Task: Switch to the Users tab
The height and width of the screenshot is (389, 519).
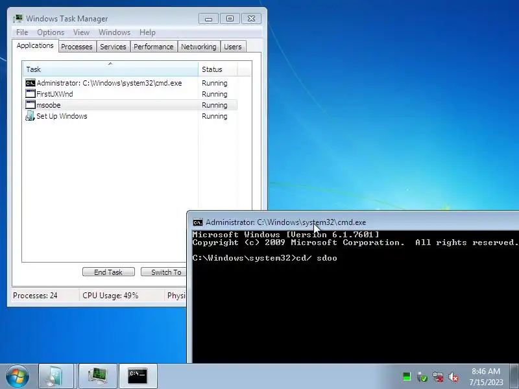Action: click(x=233, y=47)
